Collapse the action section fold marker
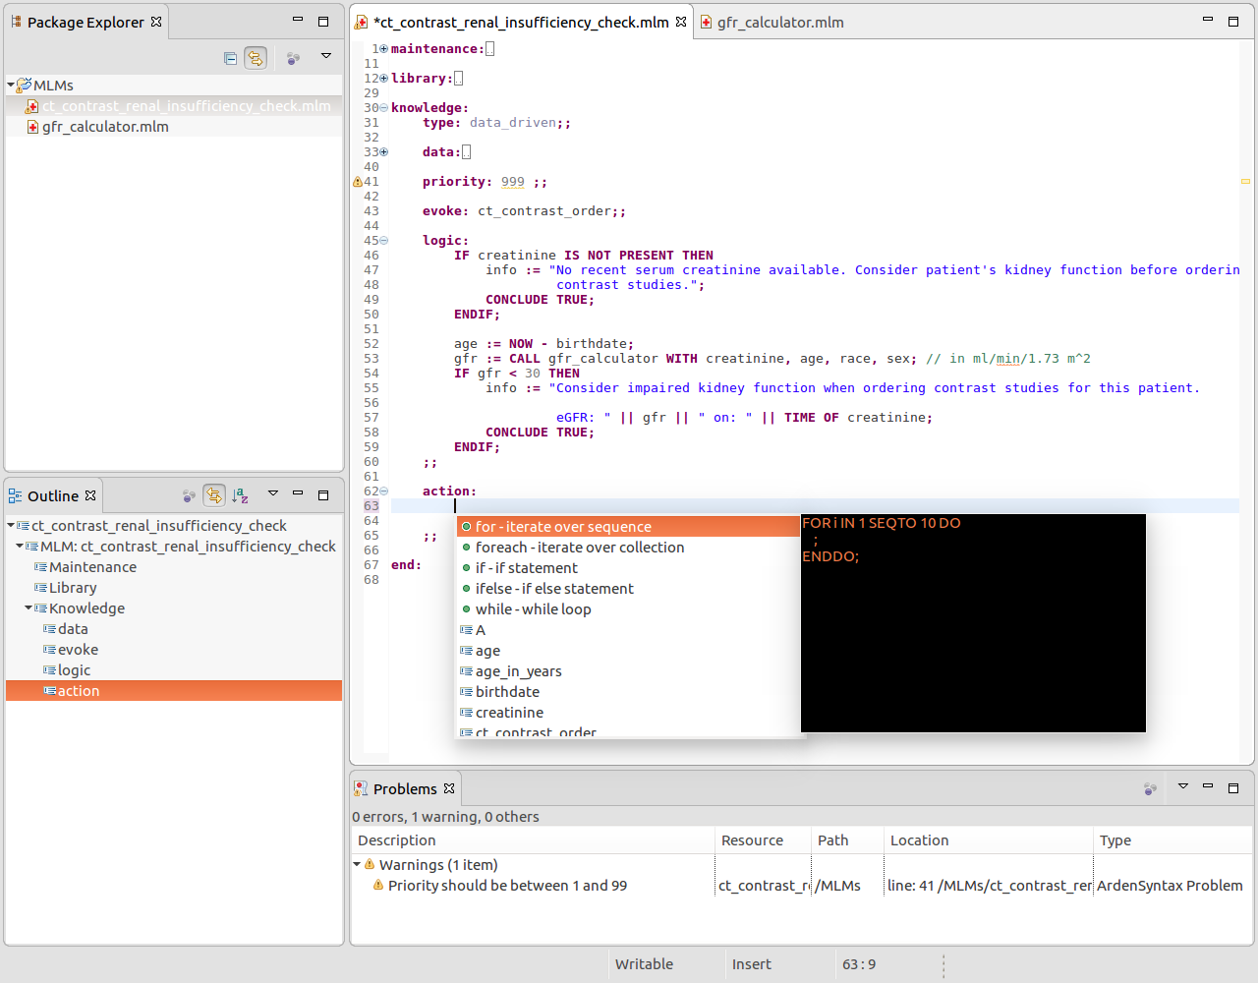Viewport: 1258px width, 983px height. coord(383,491)
